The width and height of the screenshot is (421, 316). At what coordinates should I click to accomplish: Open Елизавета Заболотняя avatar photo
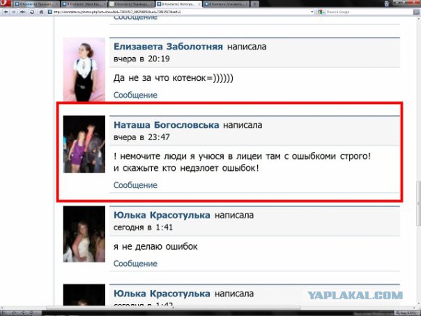point(84,69)
